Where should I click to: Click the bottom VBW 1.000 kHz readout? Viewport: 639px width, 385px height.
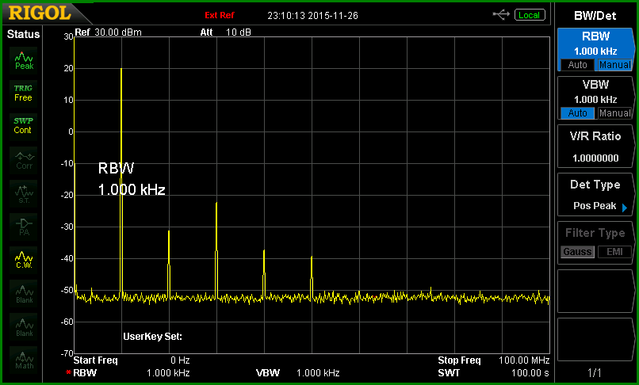297,373
